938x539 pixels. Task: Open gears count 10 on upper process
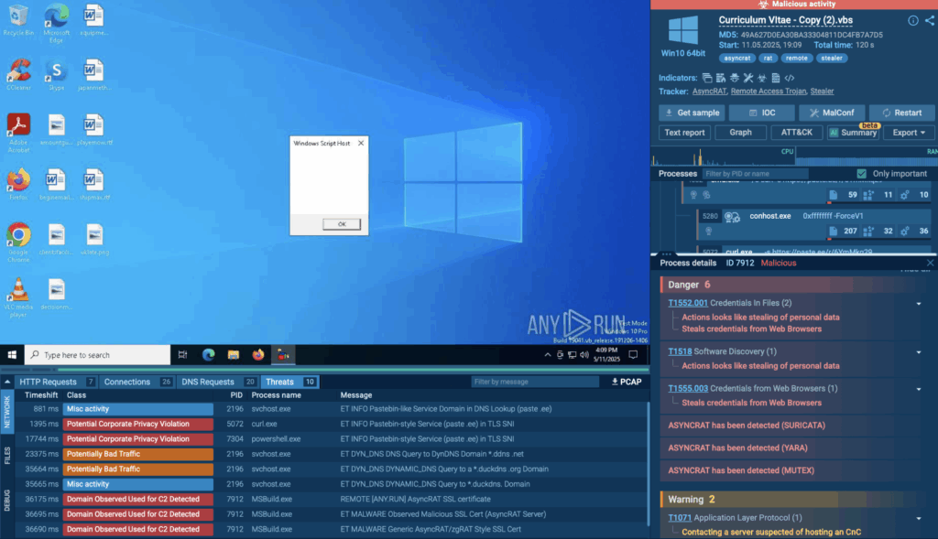click(x=915, y=195)
